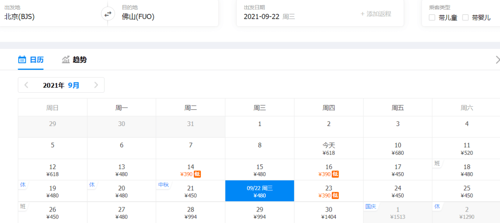Switch to the 趋势 tab
This screenshot has width=500, height=223.
click(74, 60)
